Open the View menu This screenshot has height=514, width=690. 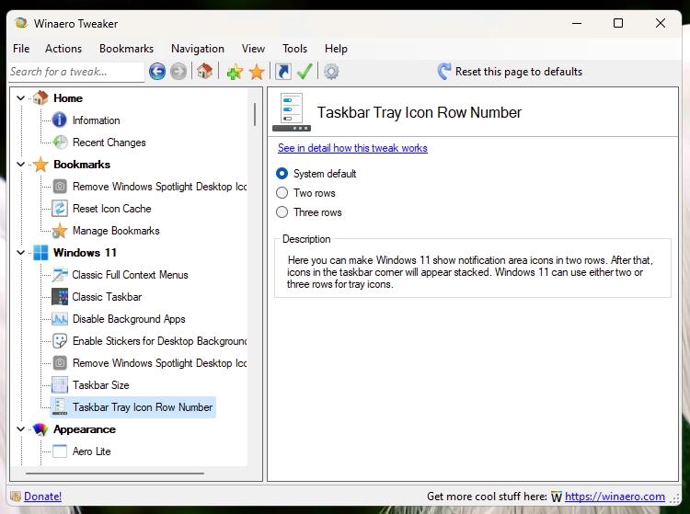point(253,49)
